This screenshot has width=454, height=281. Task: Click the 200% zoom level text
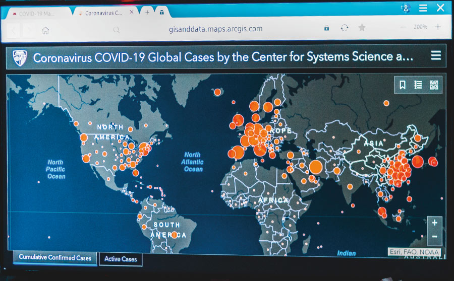click(420, 27)
